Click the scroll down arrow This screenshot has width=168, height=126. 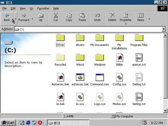[165, 111]
